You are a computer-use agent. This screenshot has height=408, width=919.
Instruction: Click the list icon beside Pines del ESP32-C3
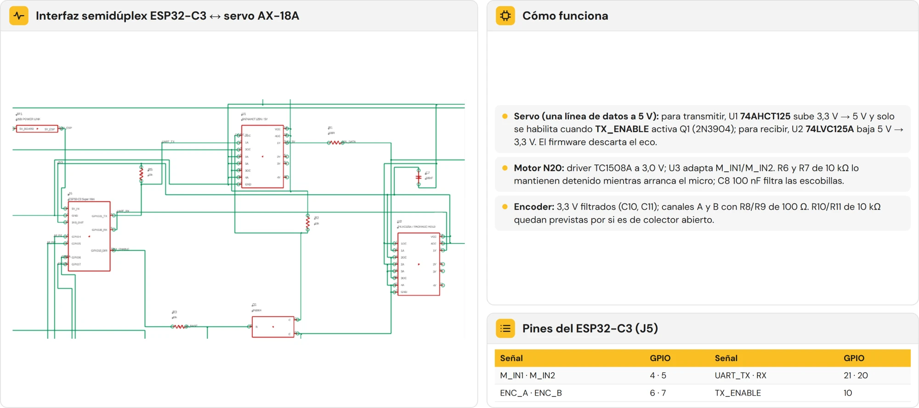pos(505,328)
